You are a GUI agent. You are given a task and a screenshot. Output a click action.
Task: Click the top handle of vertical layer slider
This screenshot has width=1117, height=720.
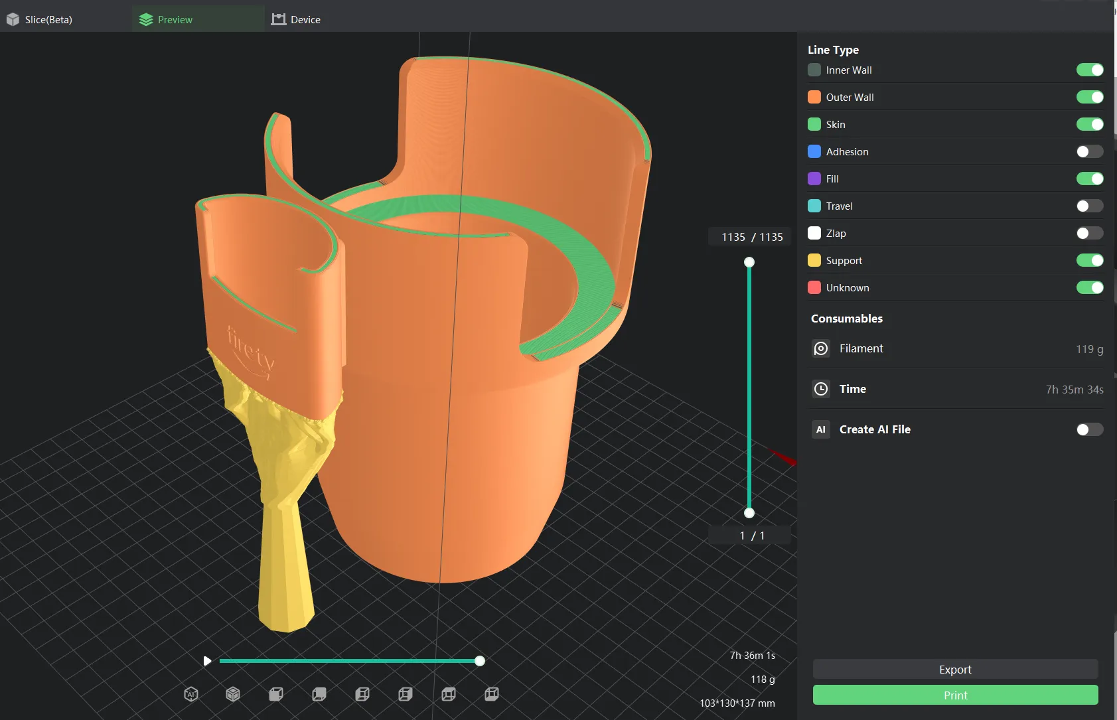pyautogui.click(x=749, y=262)
